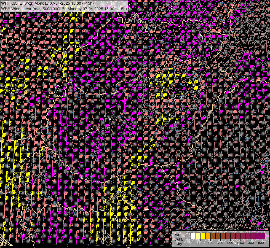
Task: Select the orange CAPE legend swatch
Action: (208, 236)
